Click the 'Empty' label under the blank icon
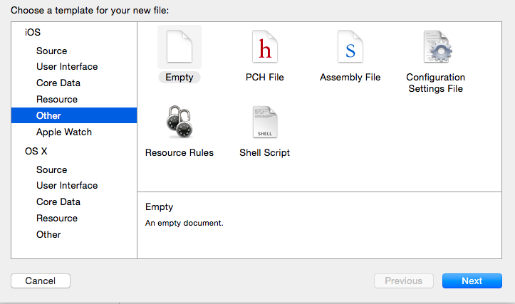Image resolution: width=515 pixels, height=304 pixels. click(180, 78)
